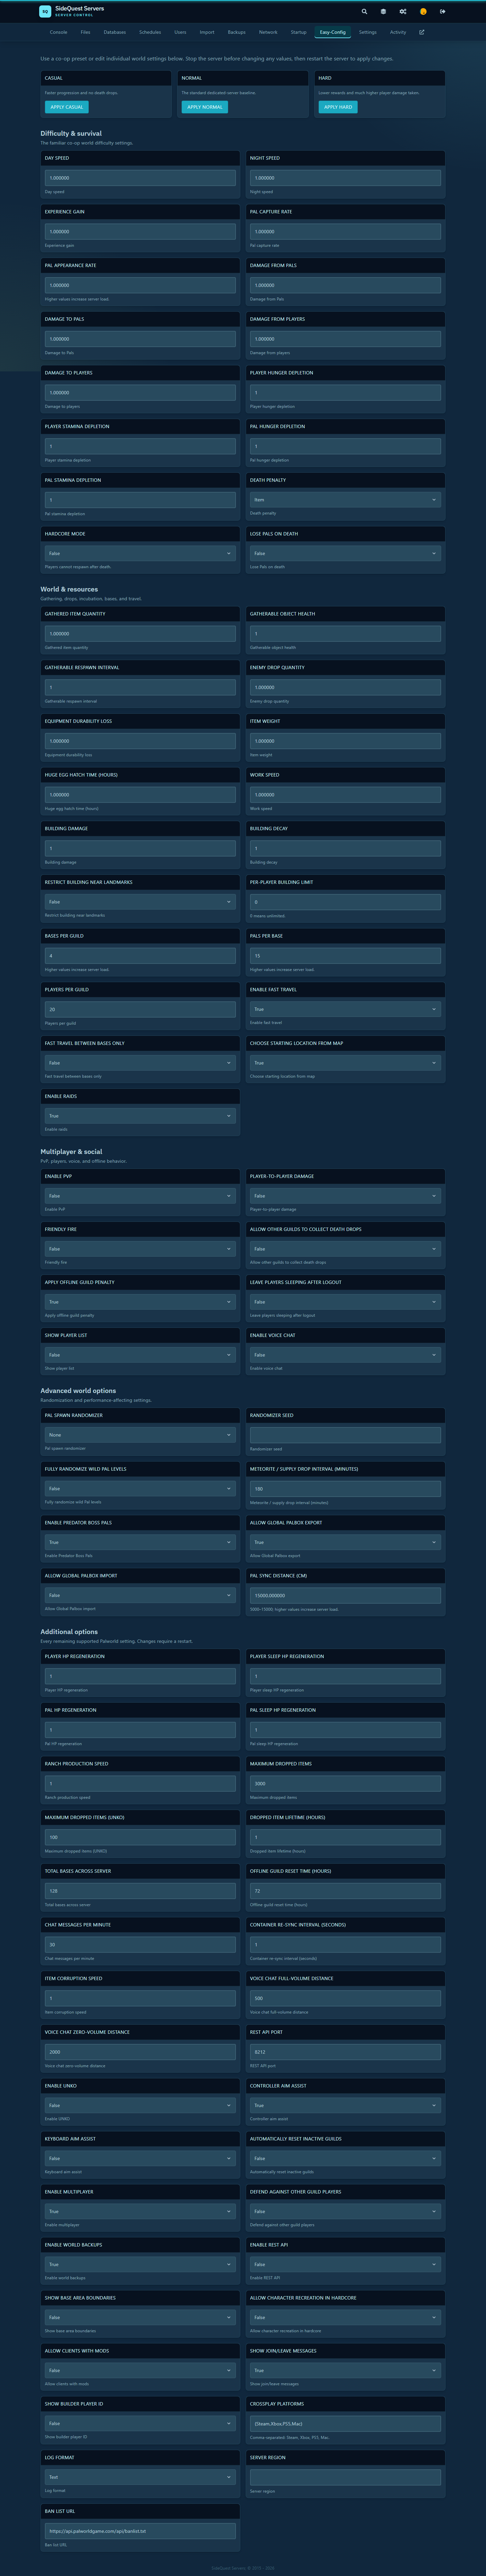Expand the Show Player List dropdown
The width and height of the screenshot is (486, 2576).
[140, 1355]
